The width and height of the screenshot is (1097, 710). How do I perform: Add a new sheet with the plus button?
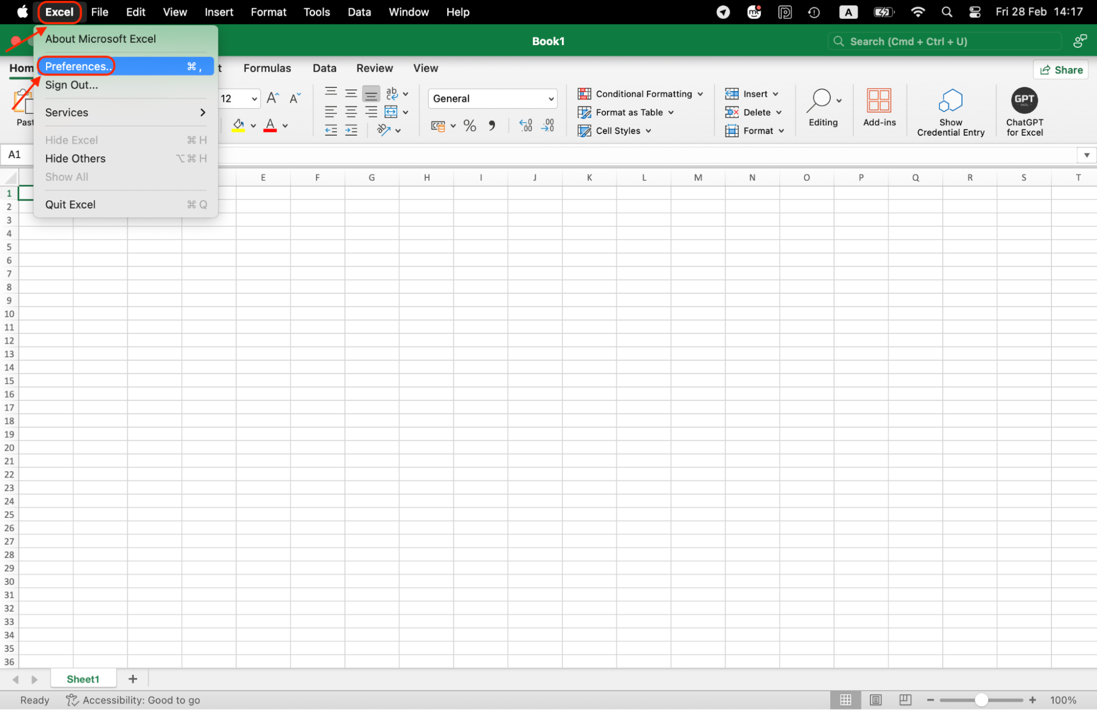132,679
